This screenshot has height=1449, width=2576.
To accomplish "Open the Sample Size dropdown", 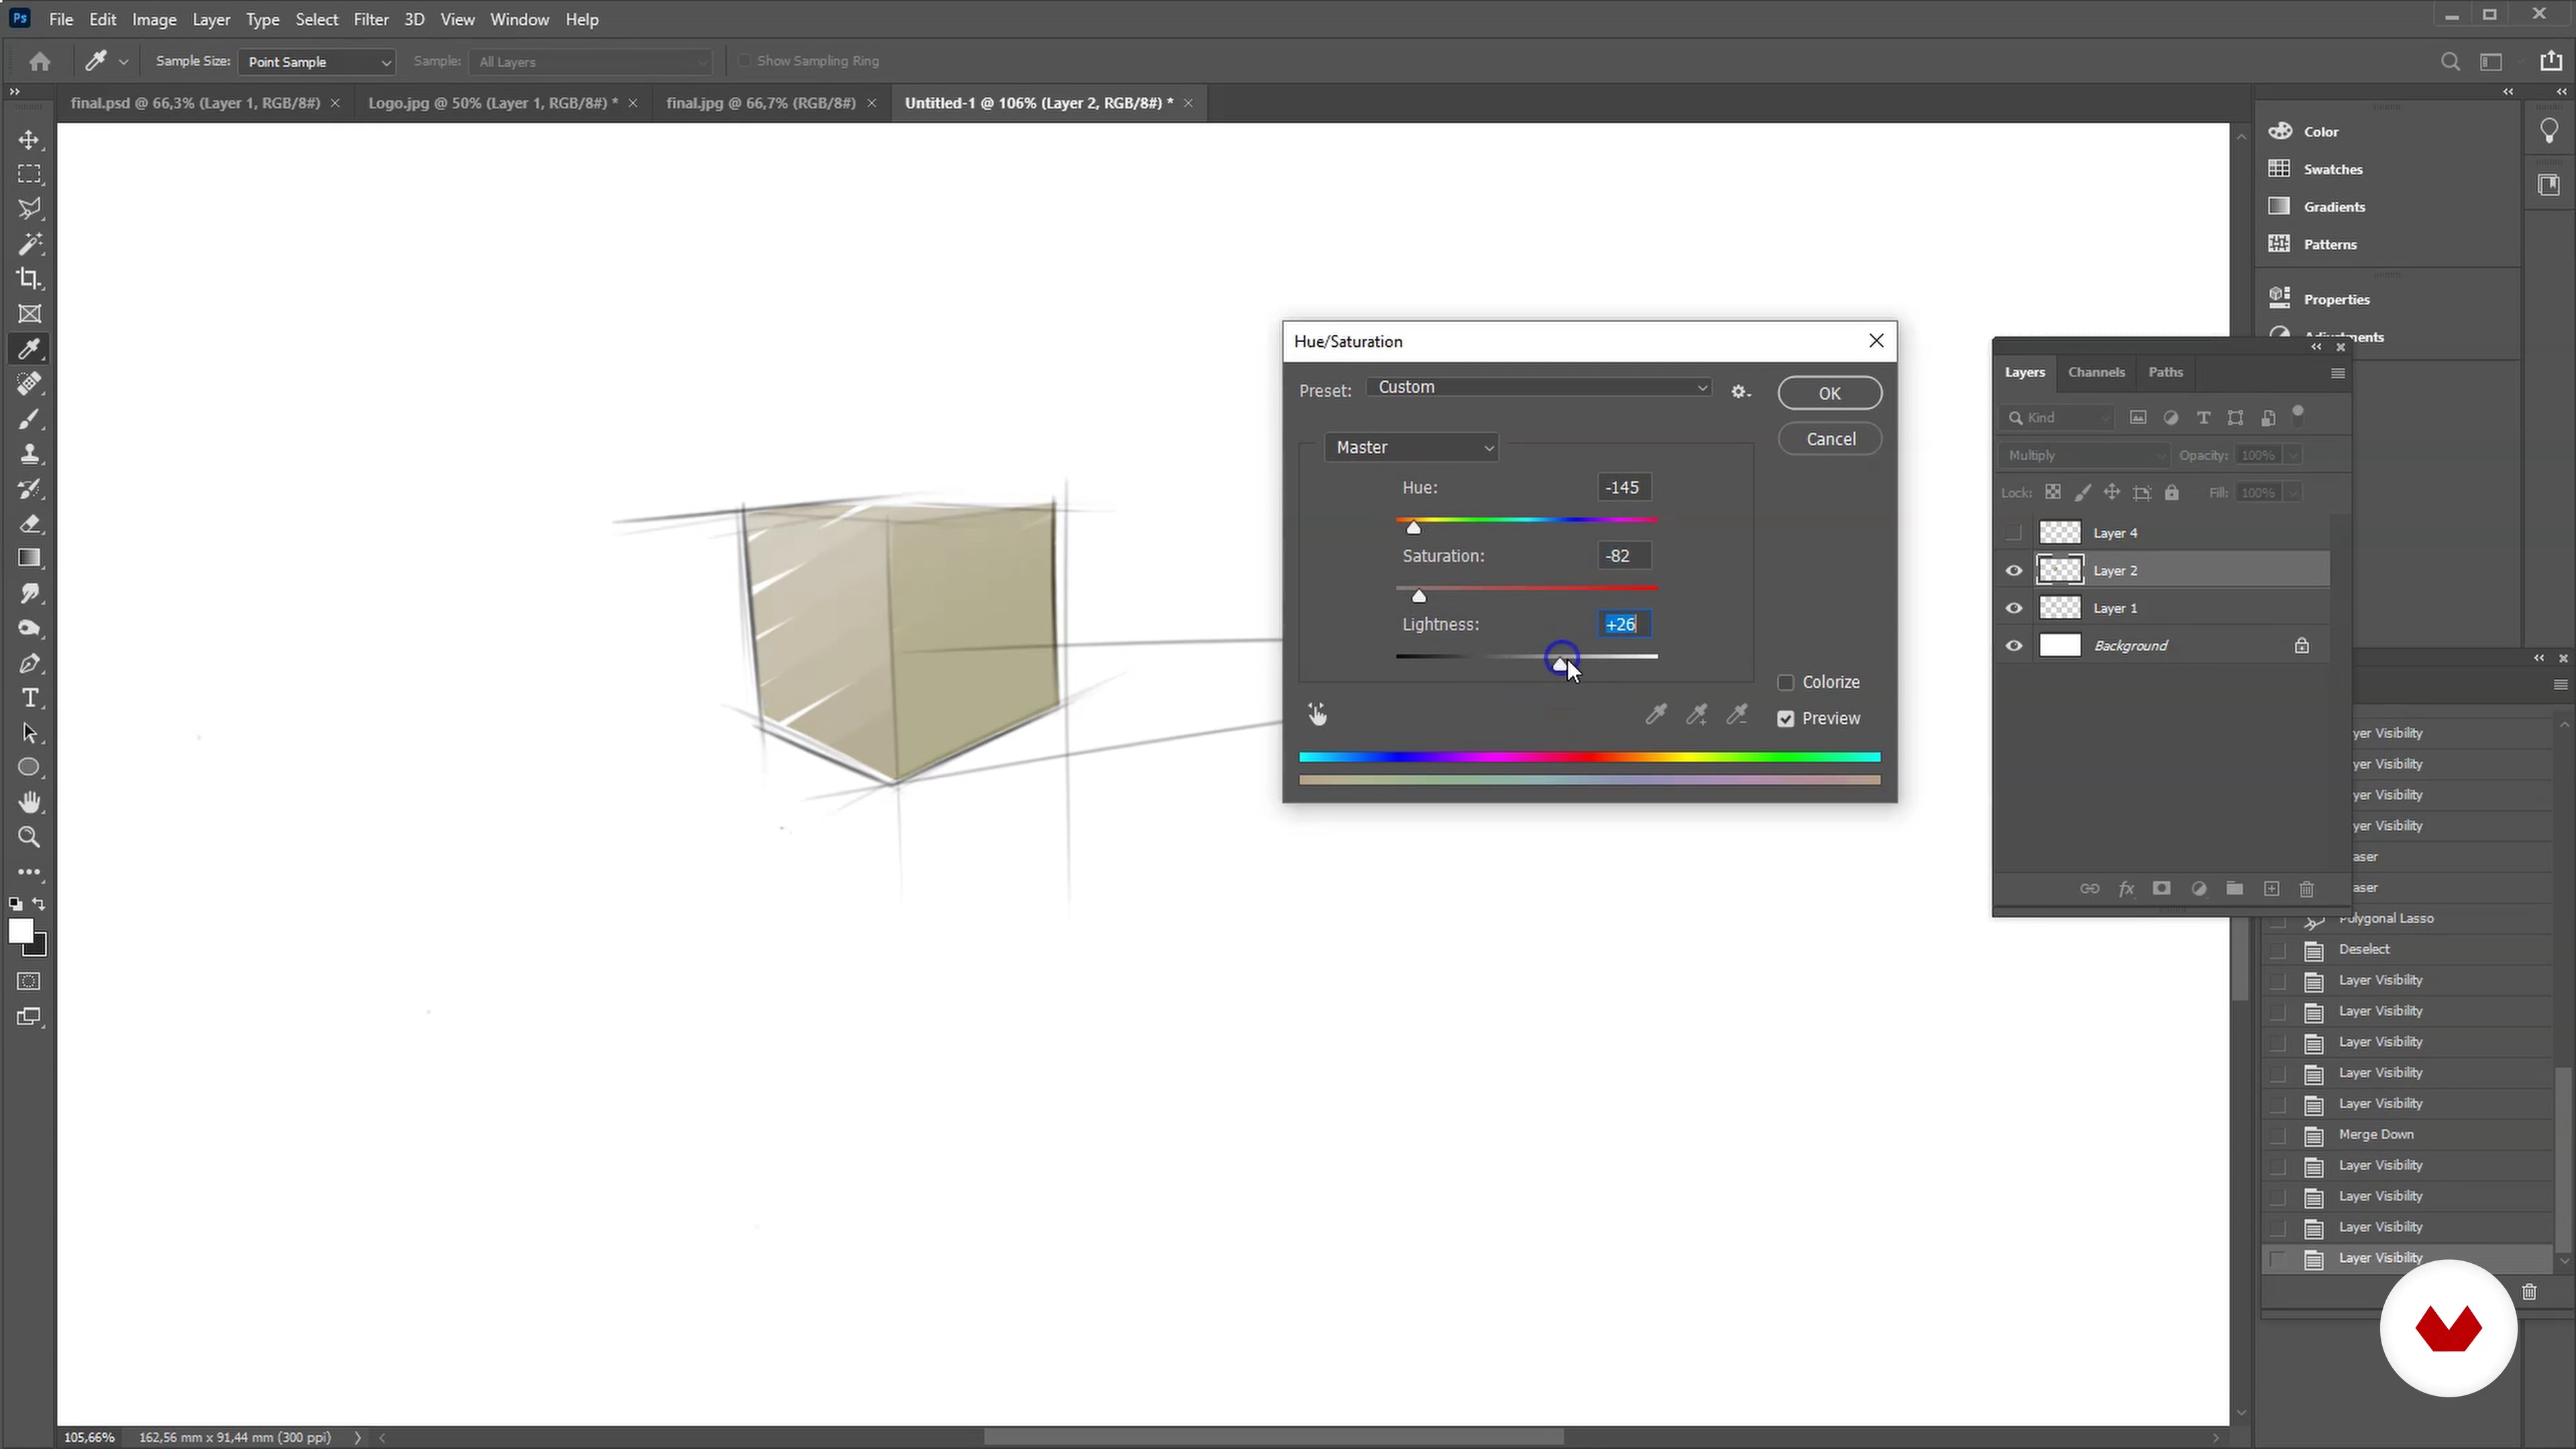I will point(317,62).
